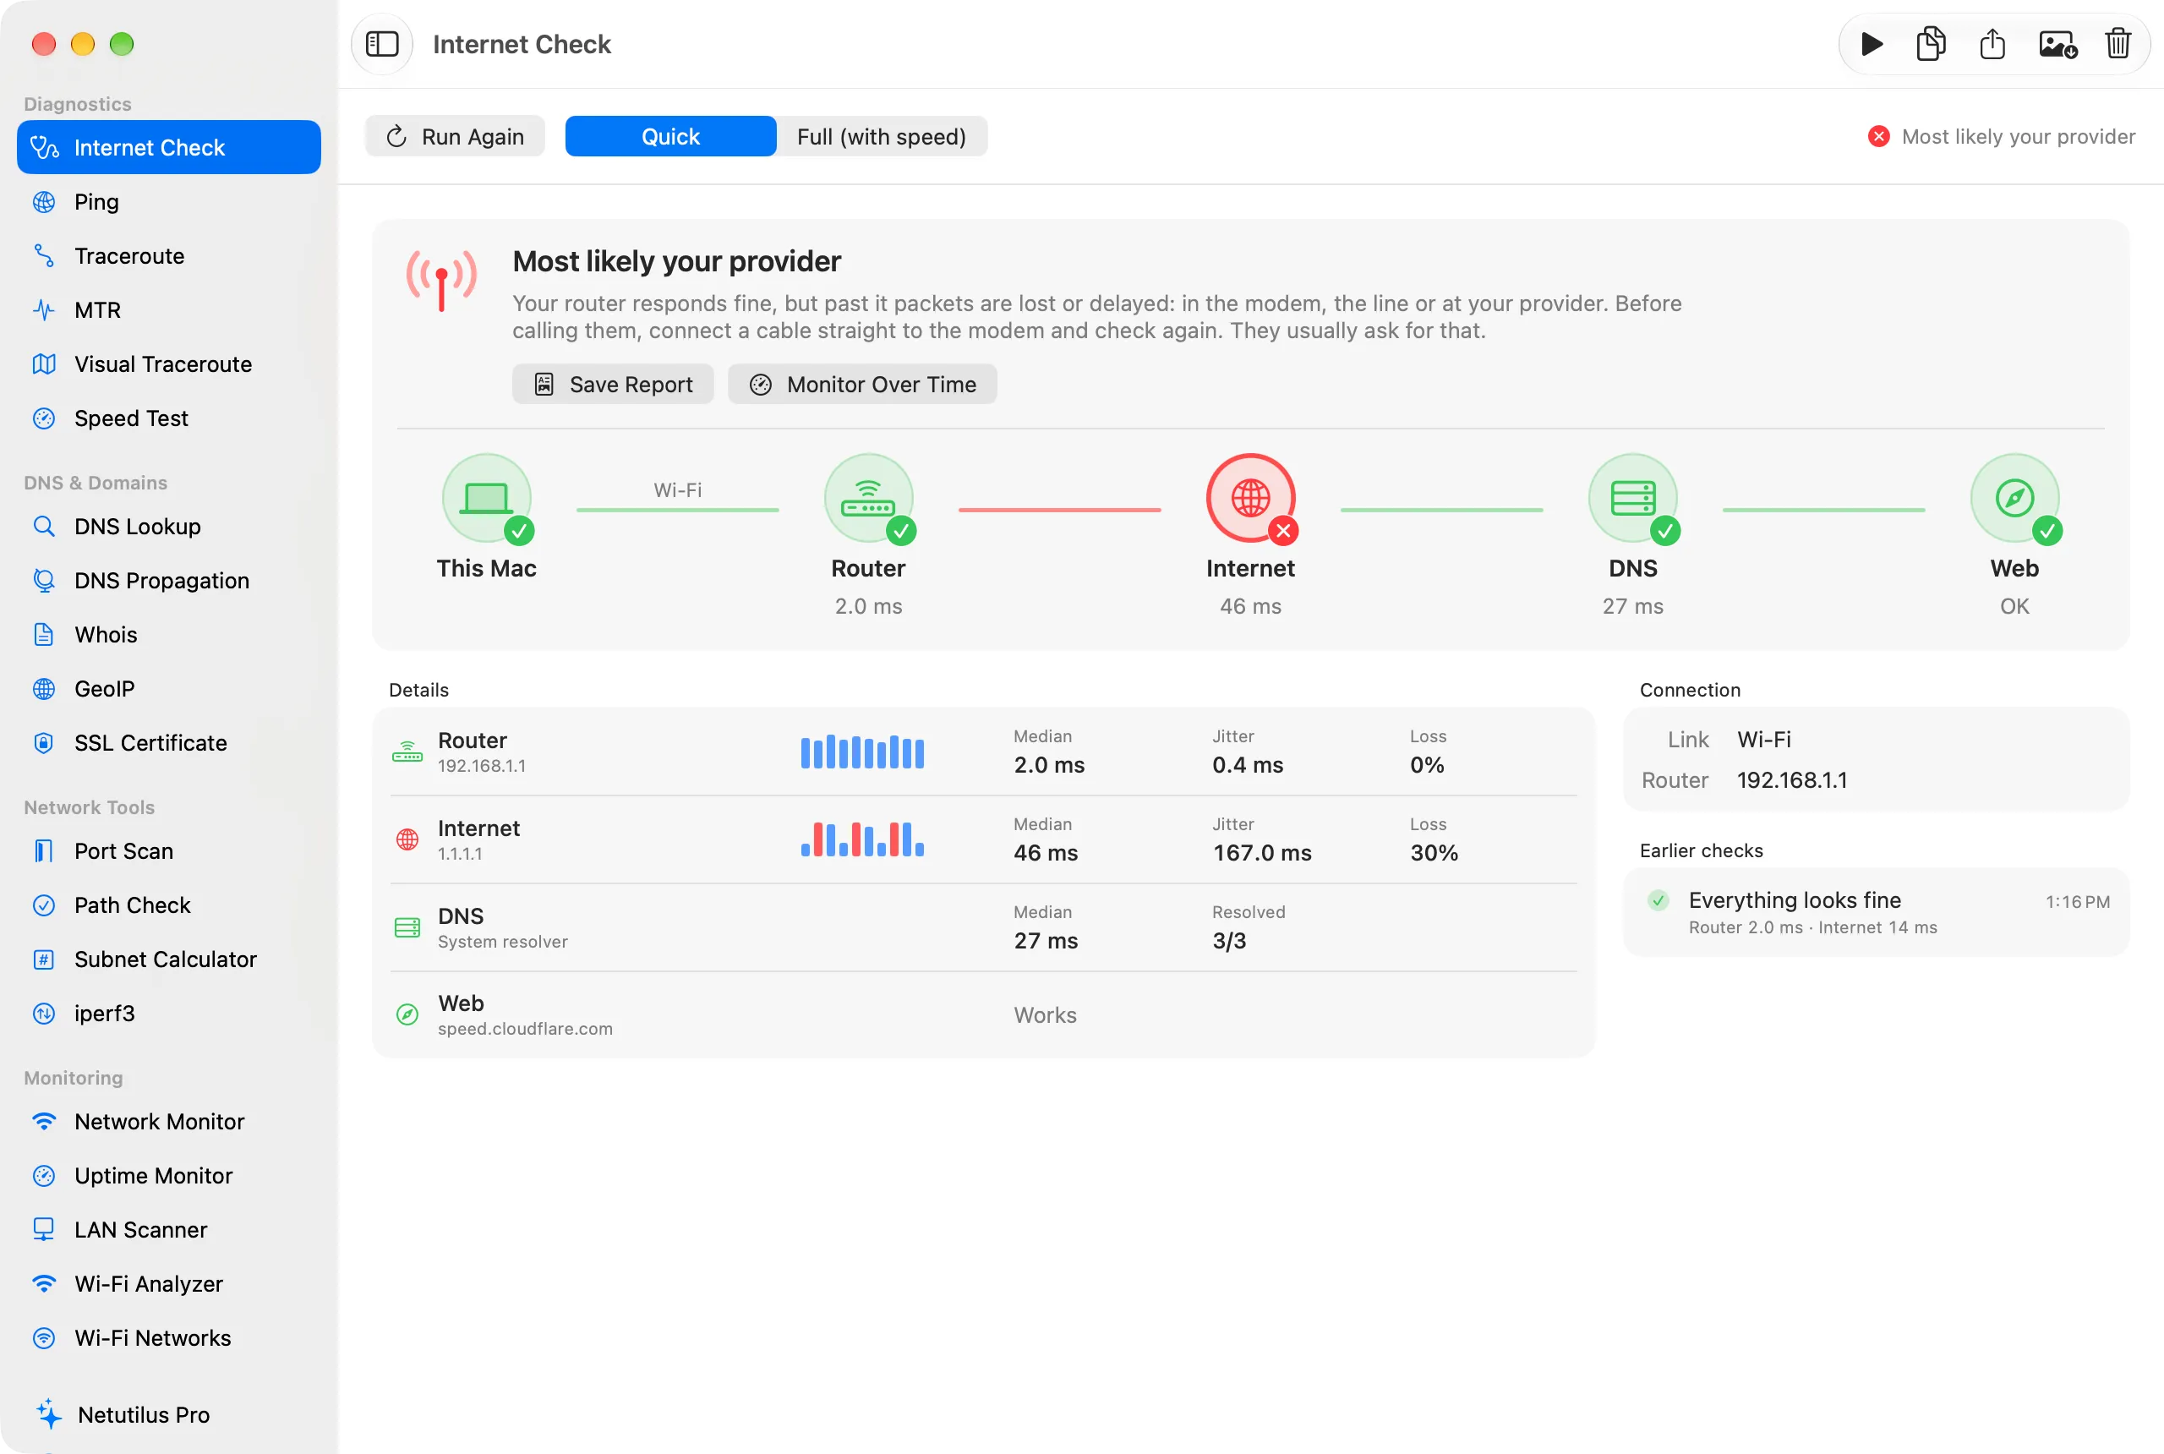Open Uptime Monitor
The height and width of the screenshot is (1454, 2164).
pos(169,1176)
